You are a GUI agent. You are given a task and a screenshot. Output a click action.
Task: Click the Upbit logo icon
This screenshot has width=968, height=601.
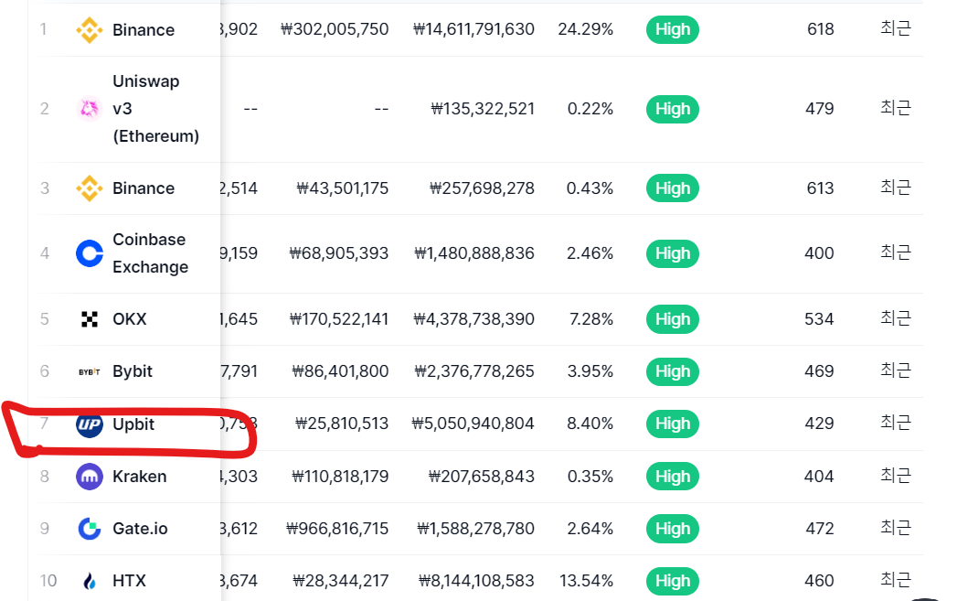click(x=90, y=424)
